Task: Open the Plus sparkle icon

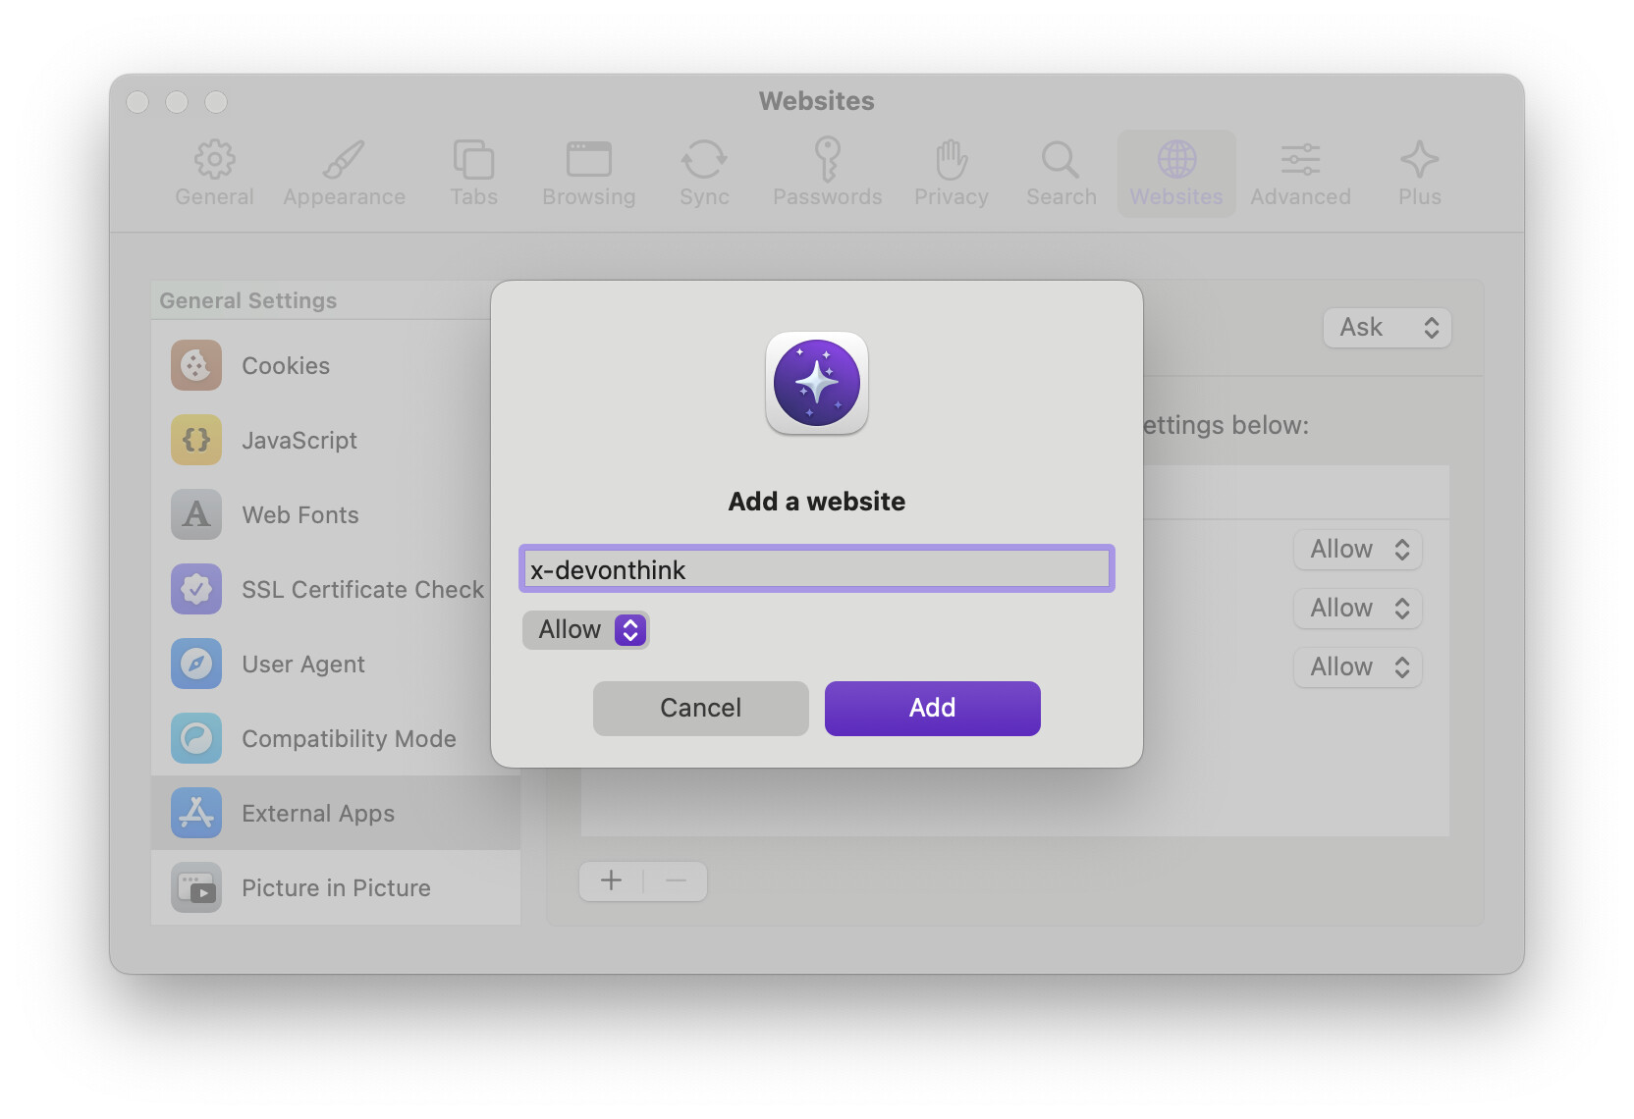Action: [x=1419, y=159]
